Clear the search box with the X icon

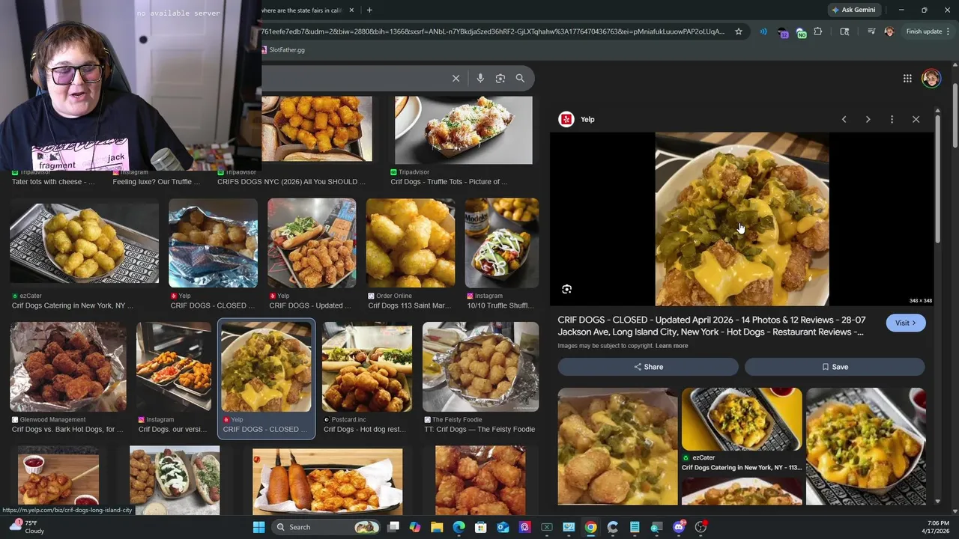456,78
